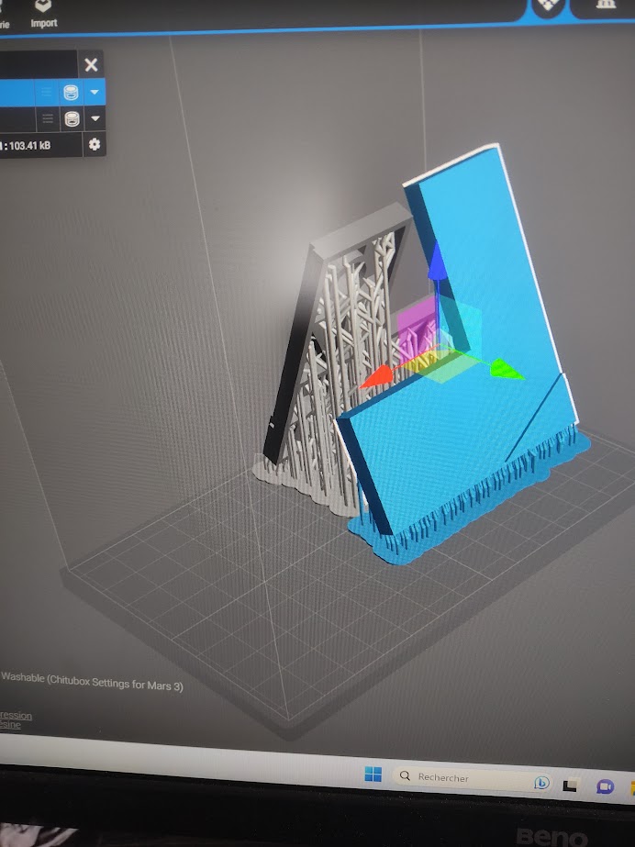The height and width of the screenshot is (847, 635).
Task: Click the red X-axis arrow of the gizmo
Action: pyautogui.click(x=376, y=376)
